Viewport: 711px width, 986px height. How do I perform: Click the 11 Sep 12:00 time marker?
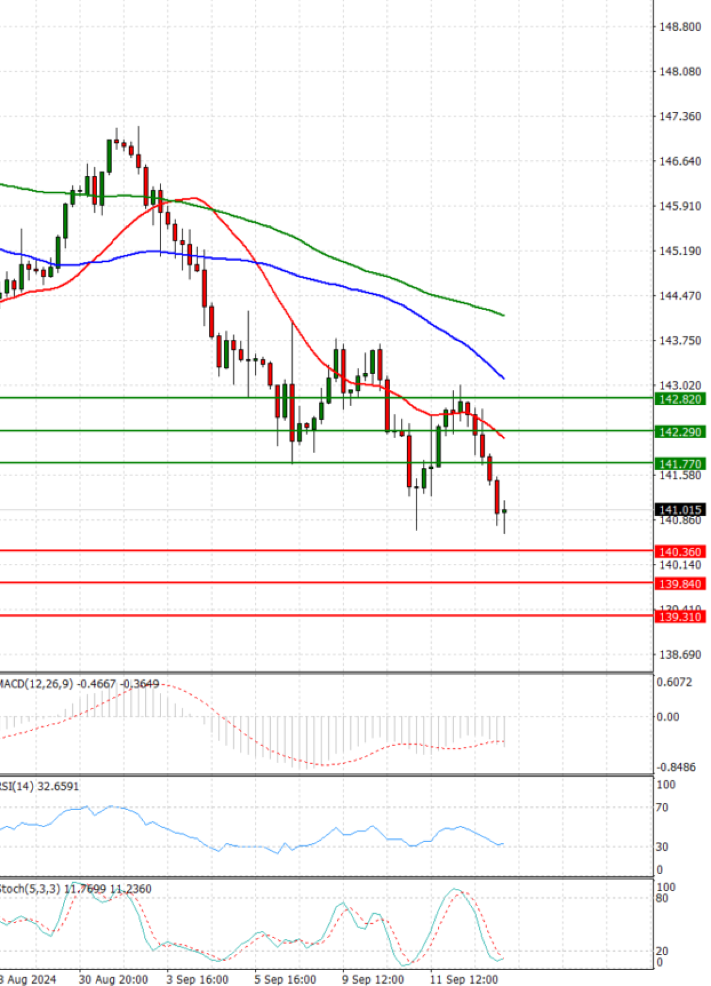coord(463,979)
